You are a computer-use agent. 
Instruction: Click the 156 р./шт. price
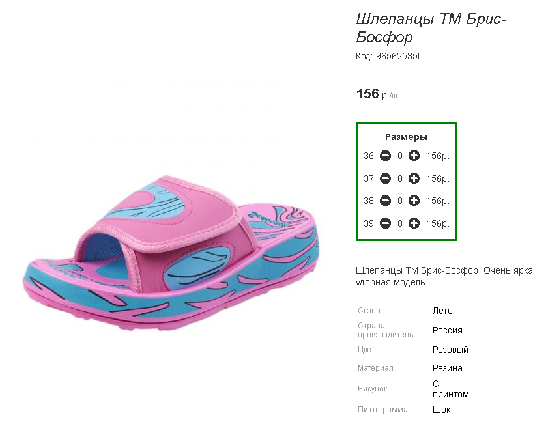pos(379,94)
